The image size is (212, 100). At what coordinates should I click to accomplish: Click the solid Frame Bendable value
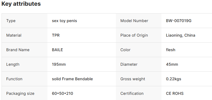point(72,79)
